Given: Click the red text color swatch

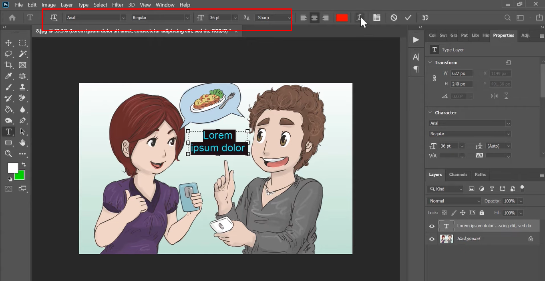Looking at the screenshot, I should (x=342, y=18).
